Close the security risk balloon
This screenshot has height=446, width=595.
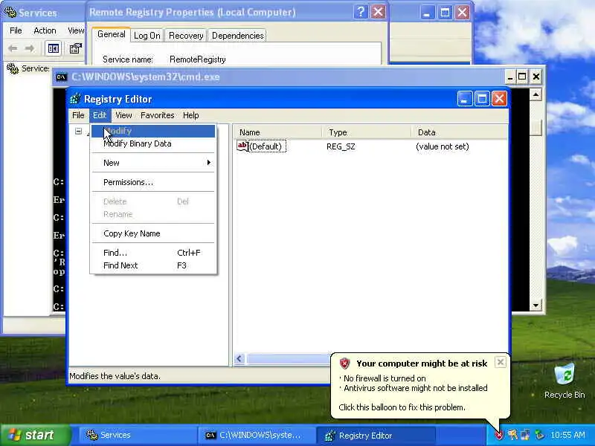501,363
